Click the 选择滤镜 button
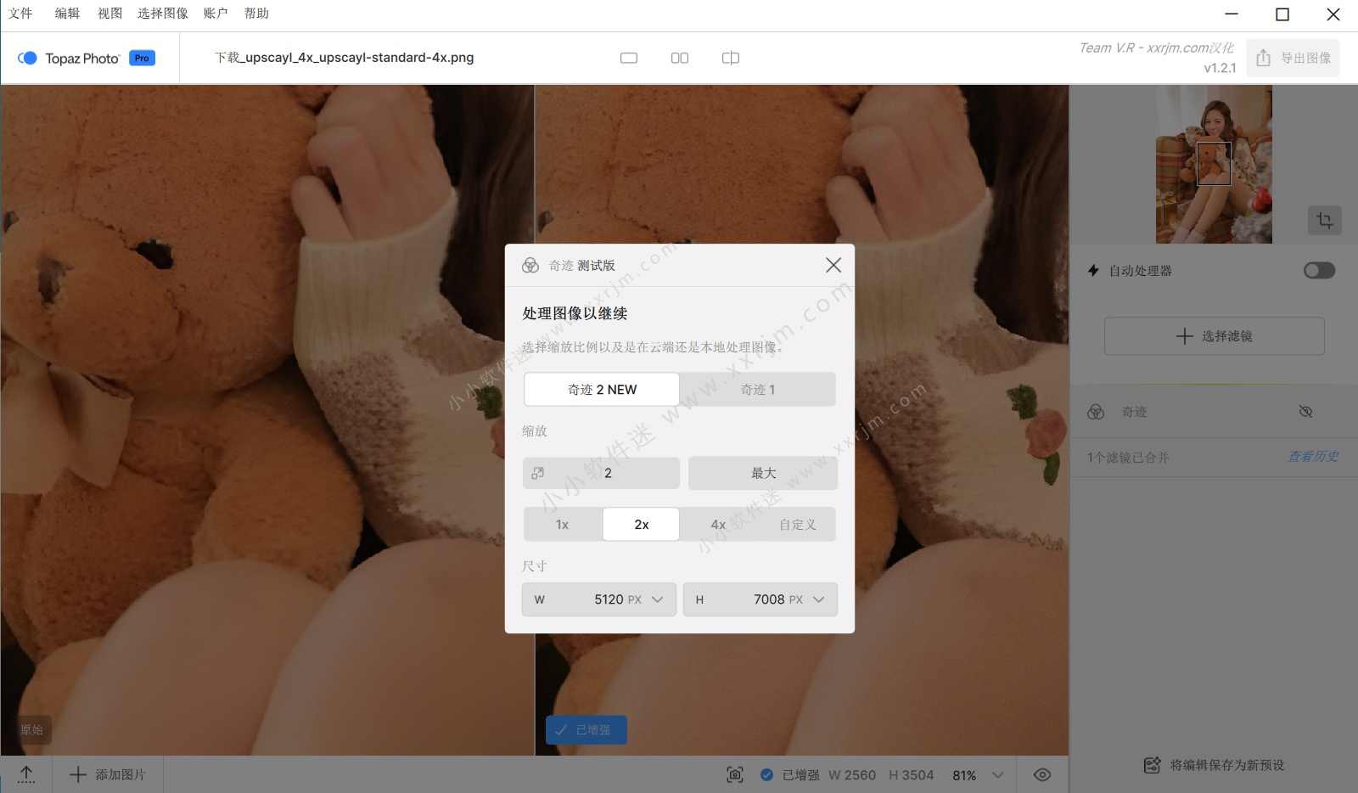The height and width of the screenshot is (793, 1358). [1214, 336]
